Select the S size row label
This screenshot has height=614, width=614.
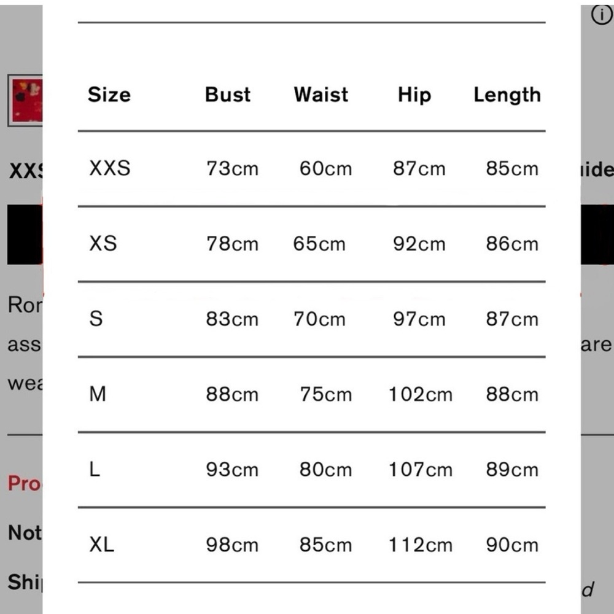coord(96,319)
